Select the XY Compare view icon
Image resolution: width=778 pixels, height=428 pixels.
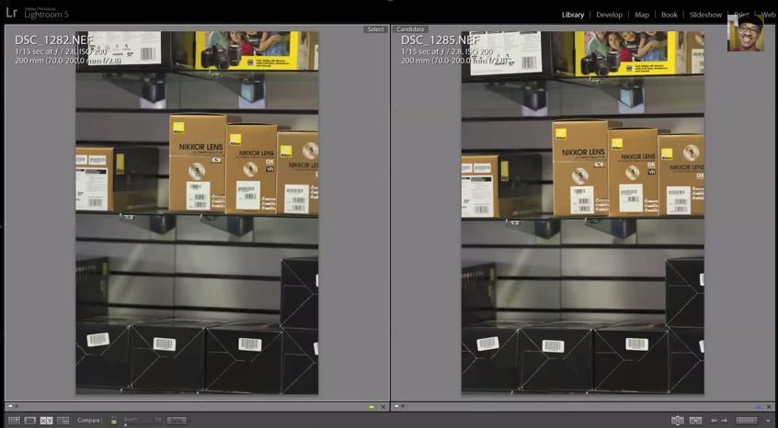coord(46,421)
